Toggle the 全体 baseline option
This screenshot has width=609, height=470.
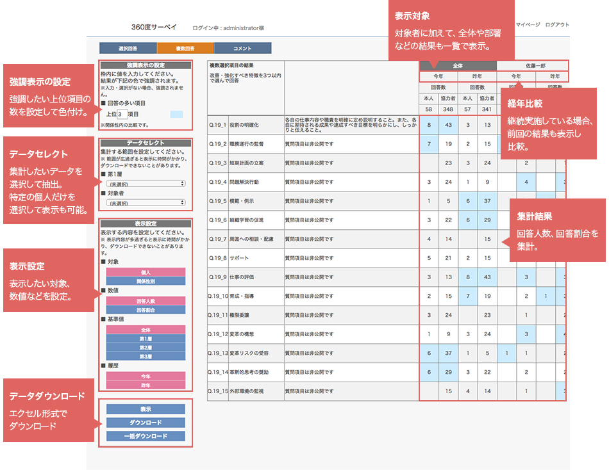(x=146, y=329)
